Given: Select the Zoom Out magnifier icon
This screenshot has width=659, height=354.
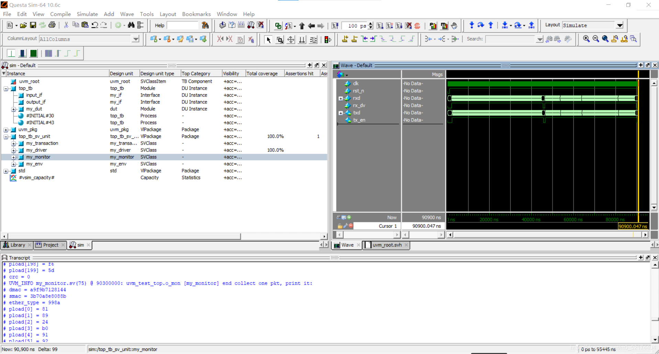Looking at the screenshot, I should [596, 39].
